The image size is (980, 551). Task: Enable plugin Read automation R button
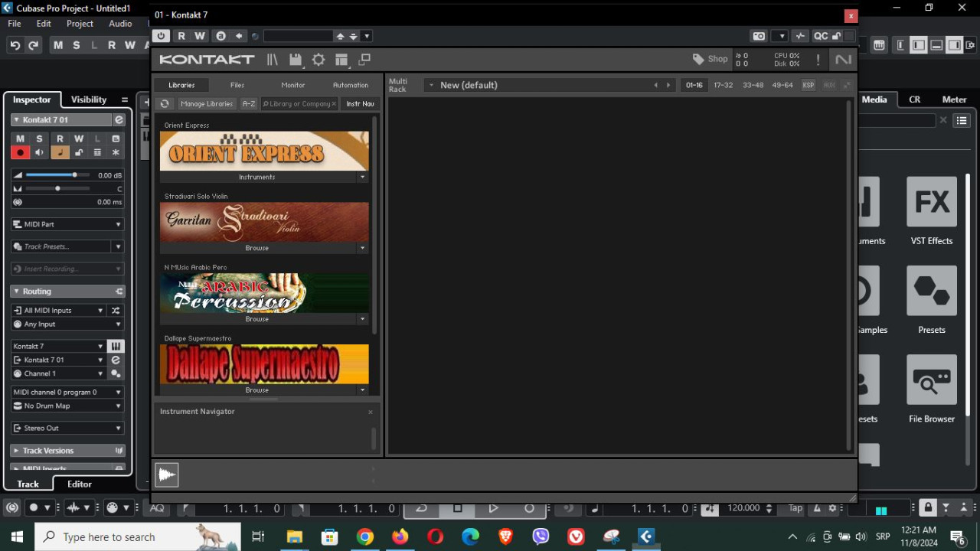pos(181,36)
